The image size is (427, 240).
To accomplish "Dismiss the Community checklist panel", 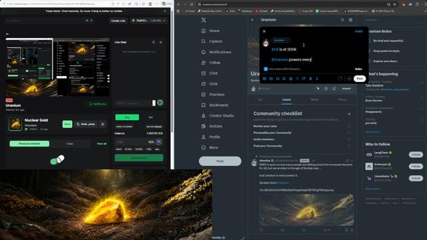I will 349,114.
